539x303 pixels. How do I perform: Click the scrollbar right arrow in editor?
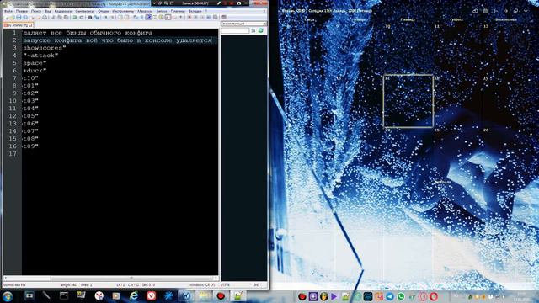pos(216,278)
